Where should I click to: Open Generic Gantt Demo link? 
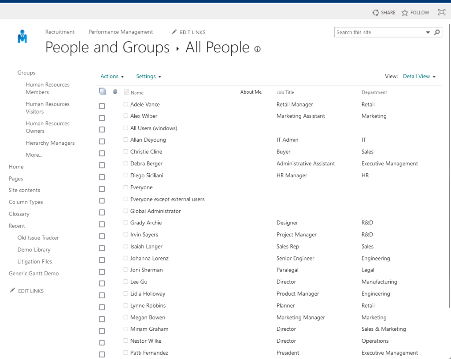click(33, 273)
